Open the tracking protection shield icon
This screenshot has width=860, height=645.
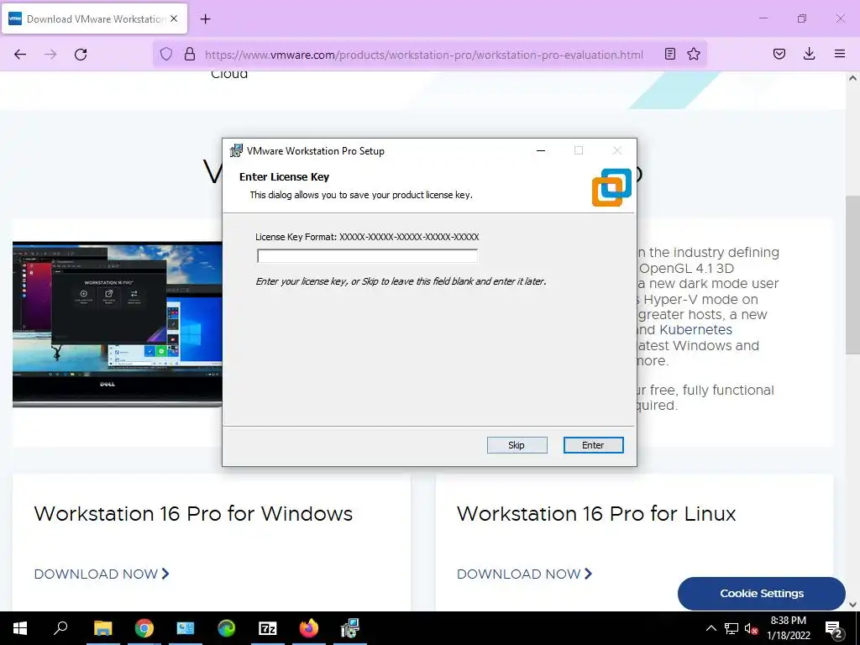(166, 55)
